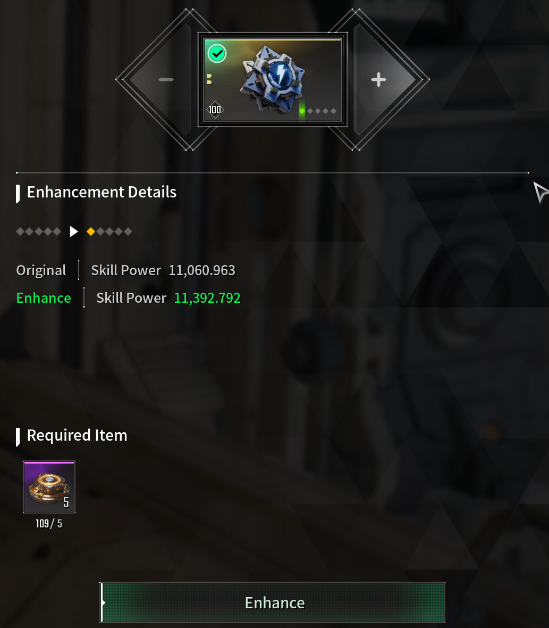The height and width of the screenshot is (628, 549).
Task: Click the blue lightning bolt module icon
Action: tap(272, 78)
